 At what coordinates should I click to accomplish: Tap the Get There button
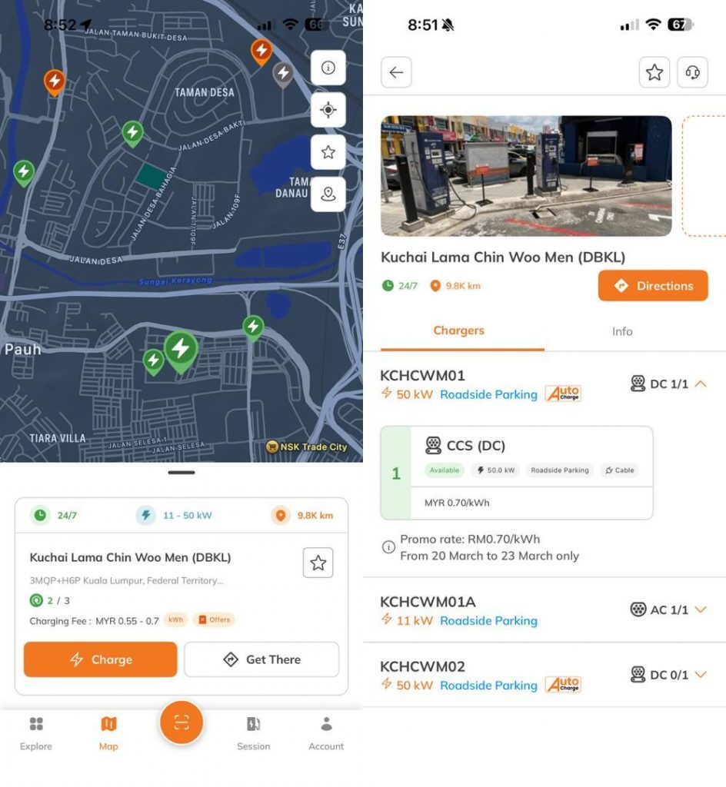261,659
